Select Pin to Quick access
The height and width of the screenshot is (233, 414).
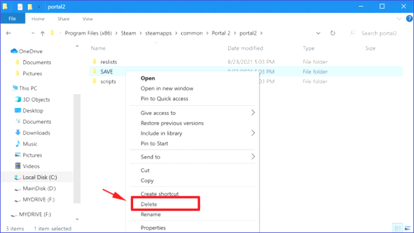click(x=164, y=99)
